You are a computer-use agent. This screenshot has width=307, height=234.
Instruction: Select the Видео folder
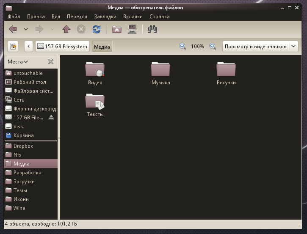pyautogui.click(x=95, y=73)
